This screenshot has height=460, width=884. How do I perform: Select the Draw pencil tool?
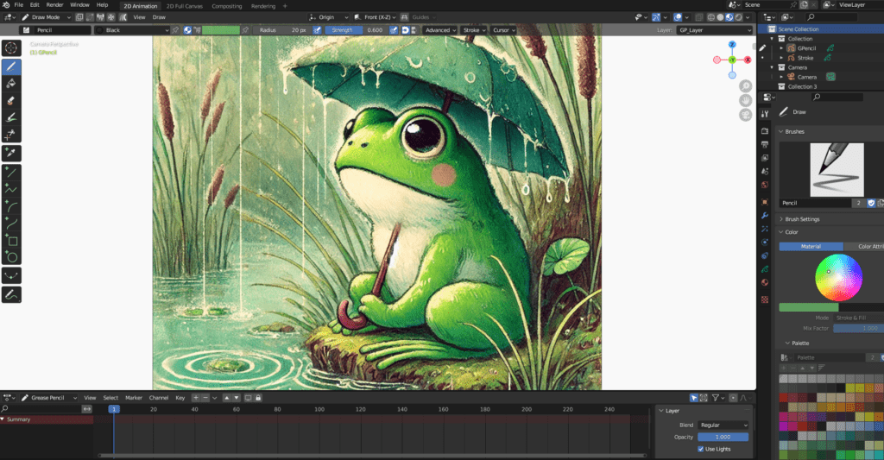point(12,66)
